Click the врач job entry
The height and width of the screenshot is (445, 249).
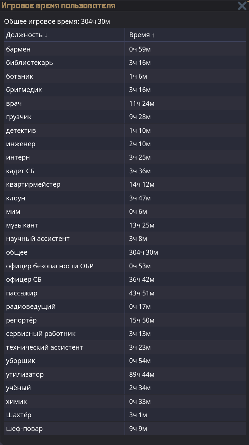pyautogui.click(x=14, y=103)
